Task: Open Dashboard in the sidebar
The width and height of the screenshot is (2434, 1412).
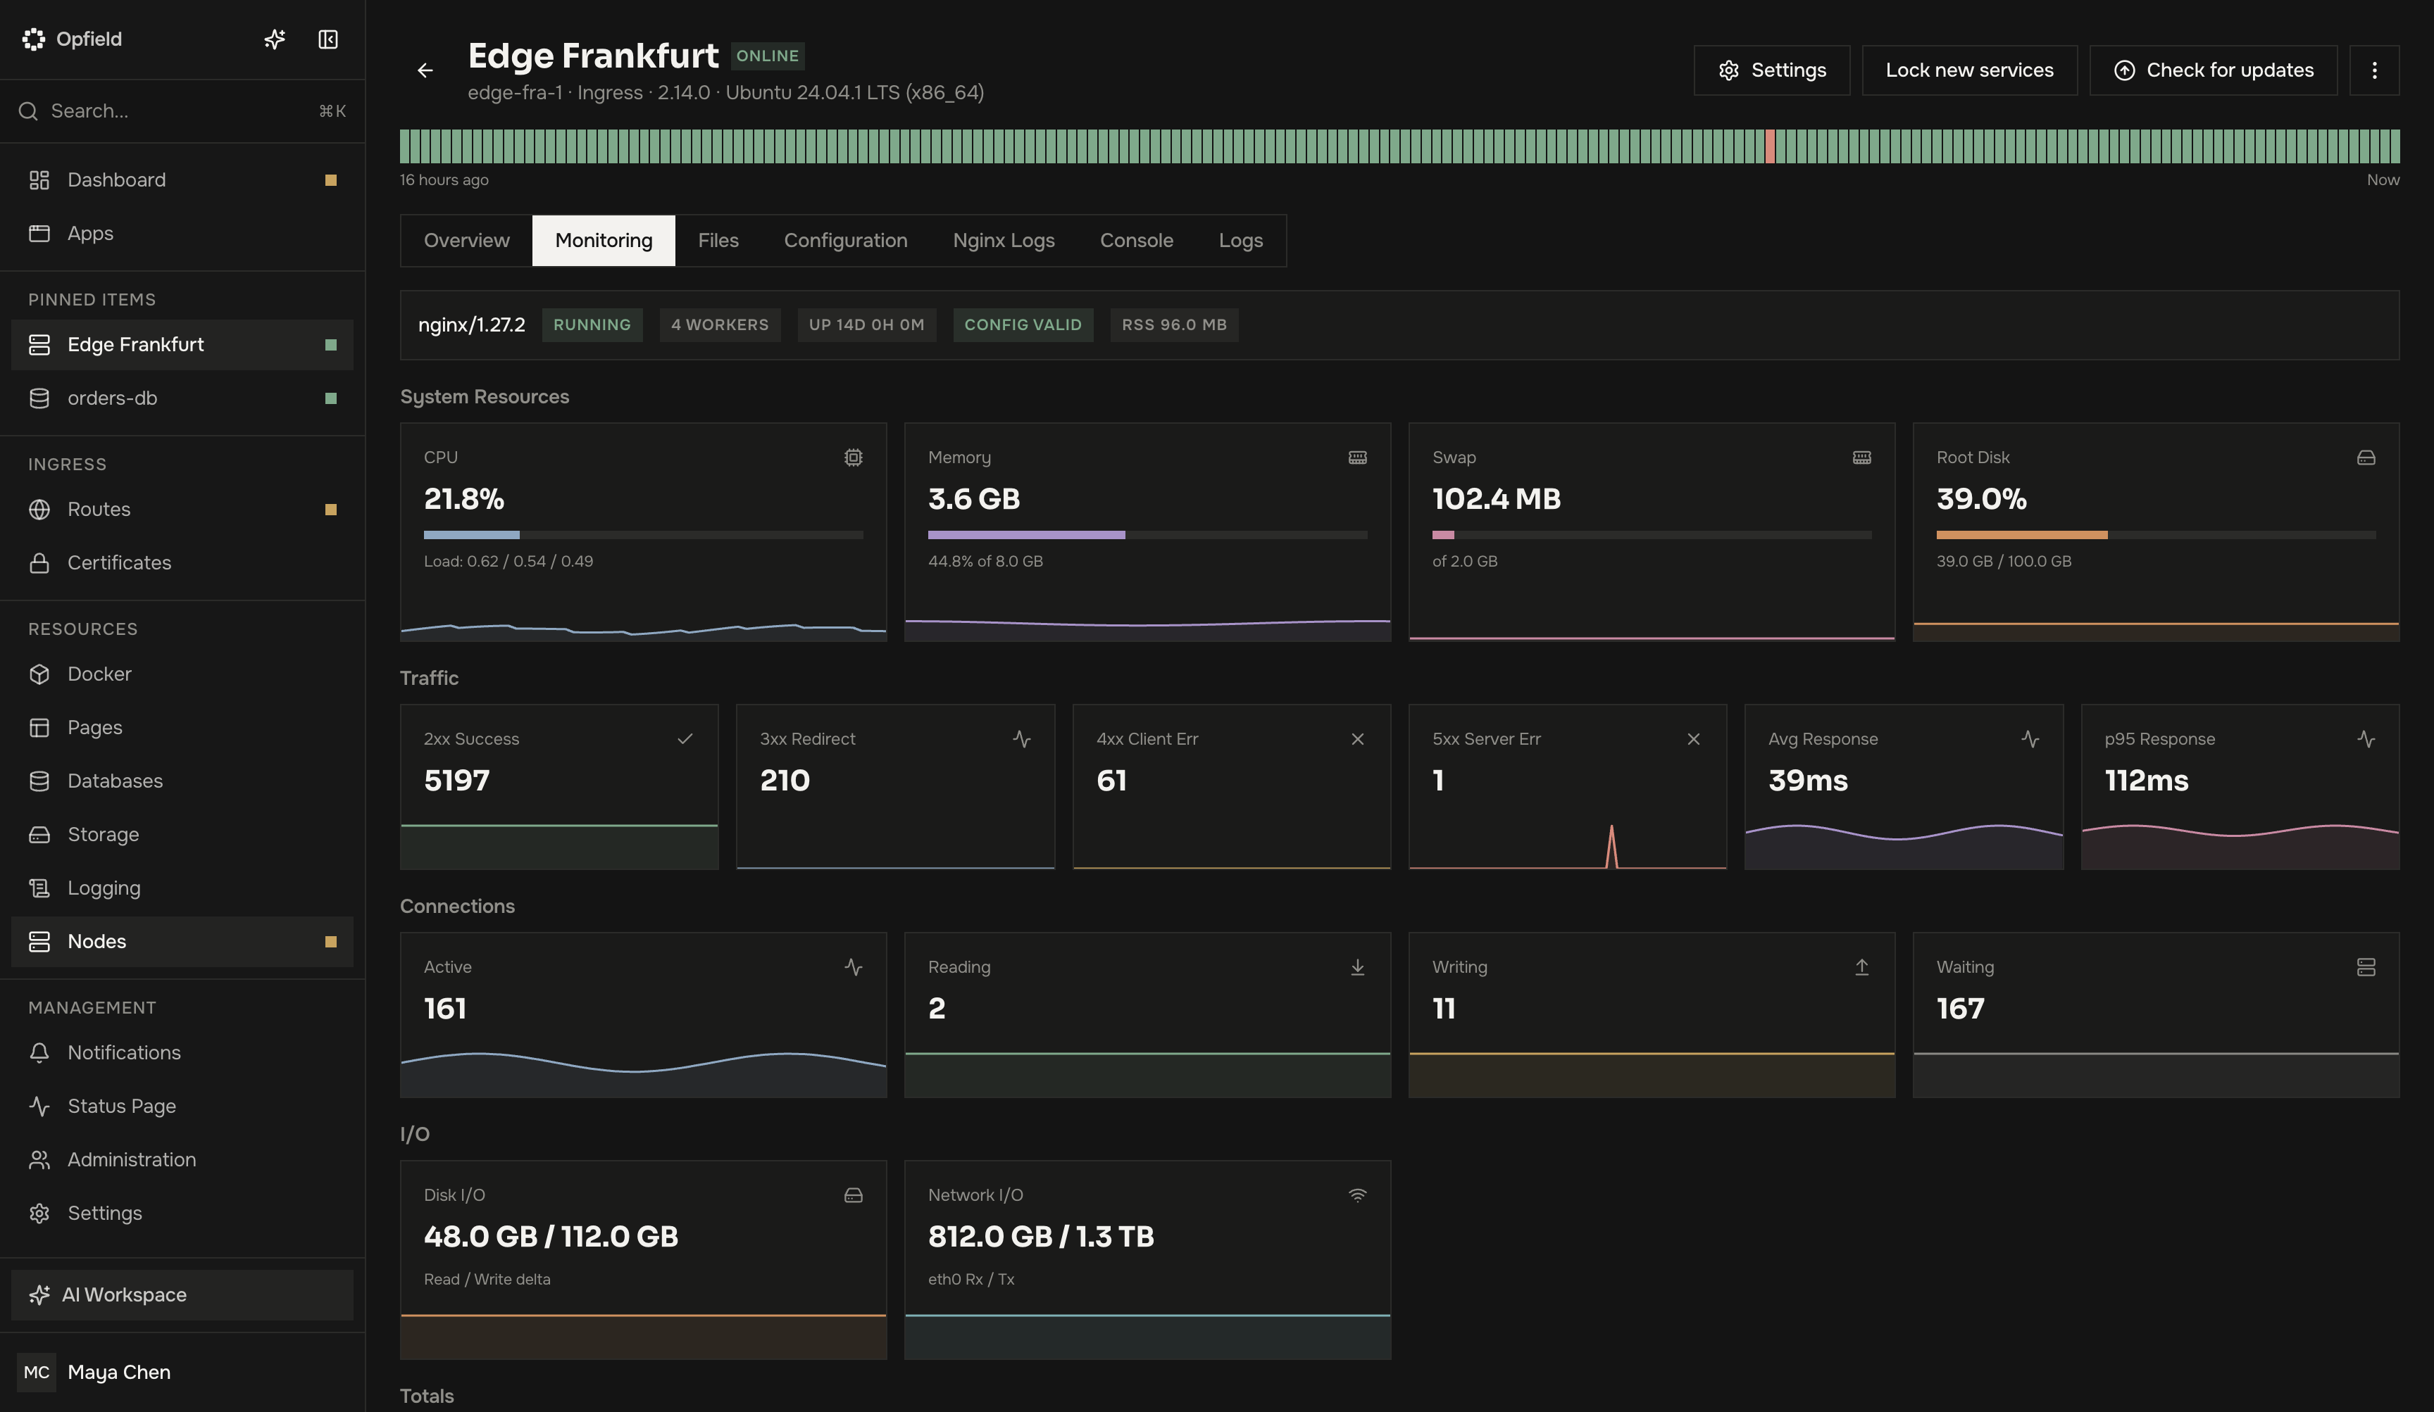Action: tap(182, 180)
